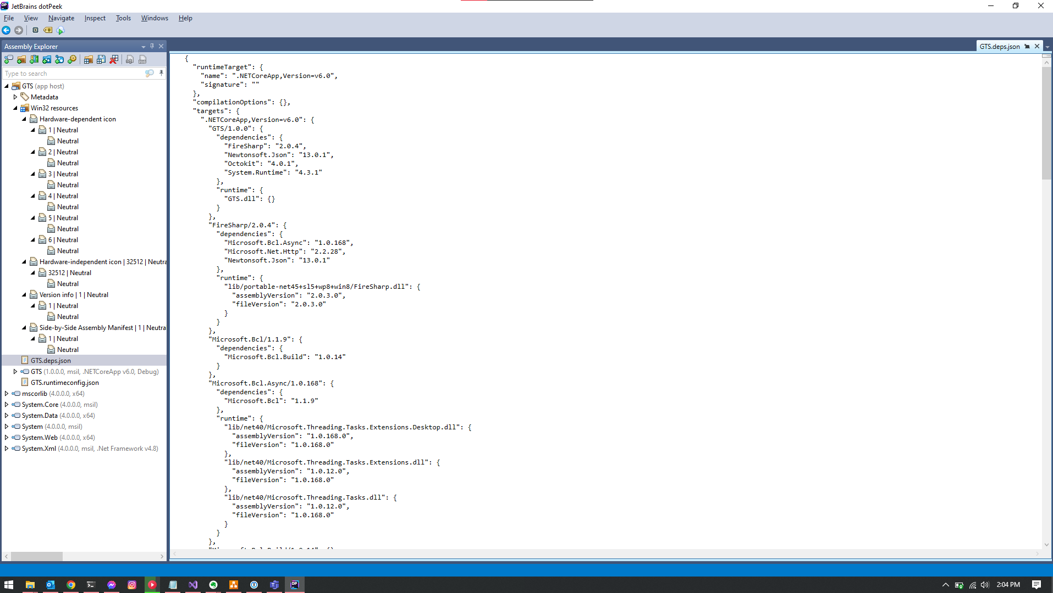Screen dimensions: 1053x593
Task: Close the GTS.deps.json tab
Action: click(1037, 47)
